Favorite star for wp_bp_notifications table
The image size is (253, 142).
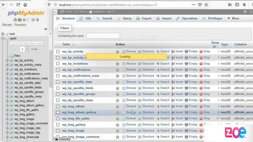(x=117, y=70)
